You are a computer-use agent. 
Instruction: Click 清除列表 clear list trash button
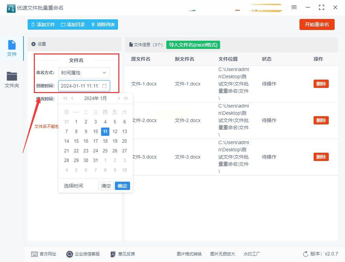(x=103, y=24)
